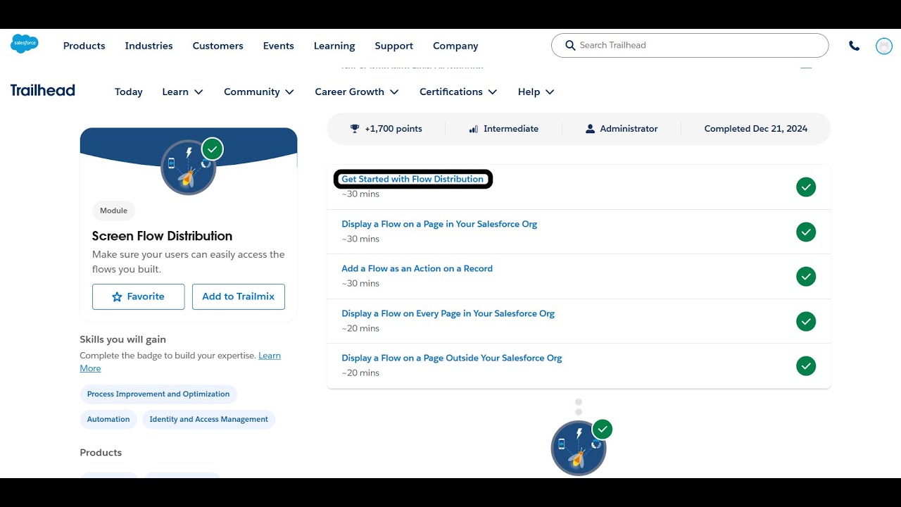Click the Module label chip
Screen dimensions: 901x507
pyautogui.click(x=113, y=211)
